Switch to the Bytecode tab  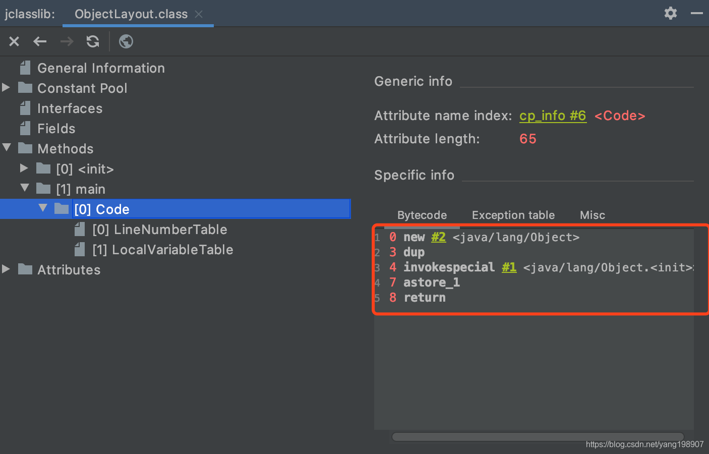tap(422, 215)
